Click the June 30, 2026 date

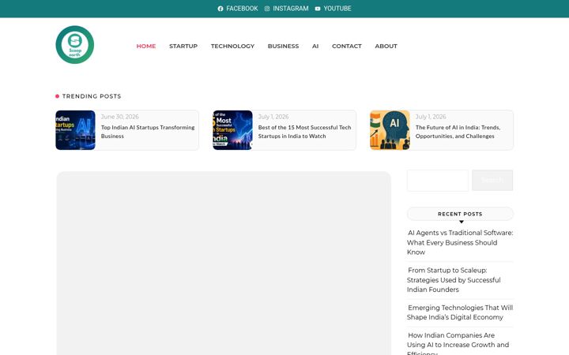pyautogui.click(x=120, y=117)
